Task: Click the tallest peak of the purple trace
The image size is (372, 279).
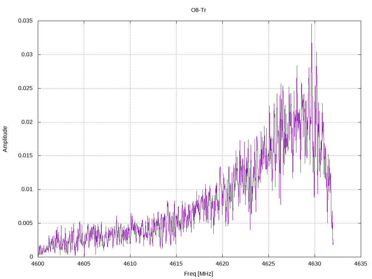Action: pyautogui.click(x=311, y=24)
